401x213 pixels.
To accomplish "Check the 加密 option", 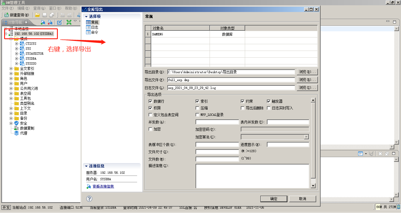I will pos(151,129).
